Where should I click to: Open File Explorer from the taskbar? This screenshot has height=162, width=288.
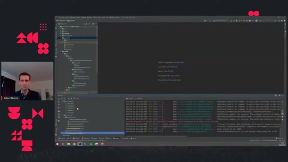coord(68,144)
